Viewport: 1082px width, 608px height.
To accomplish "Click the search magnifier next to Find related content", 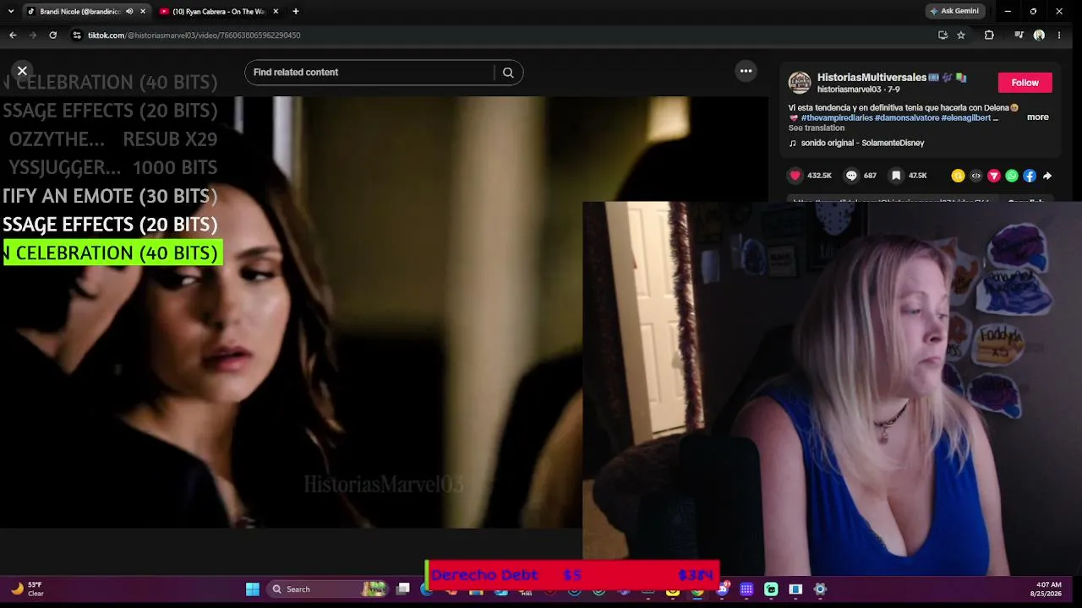I will click(x=508, y=73).
